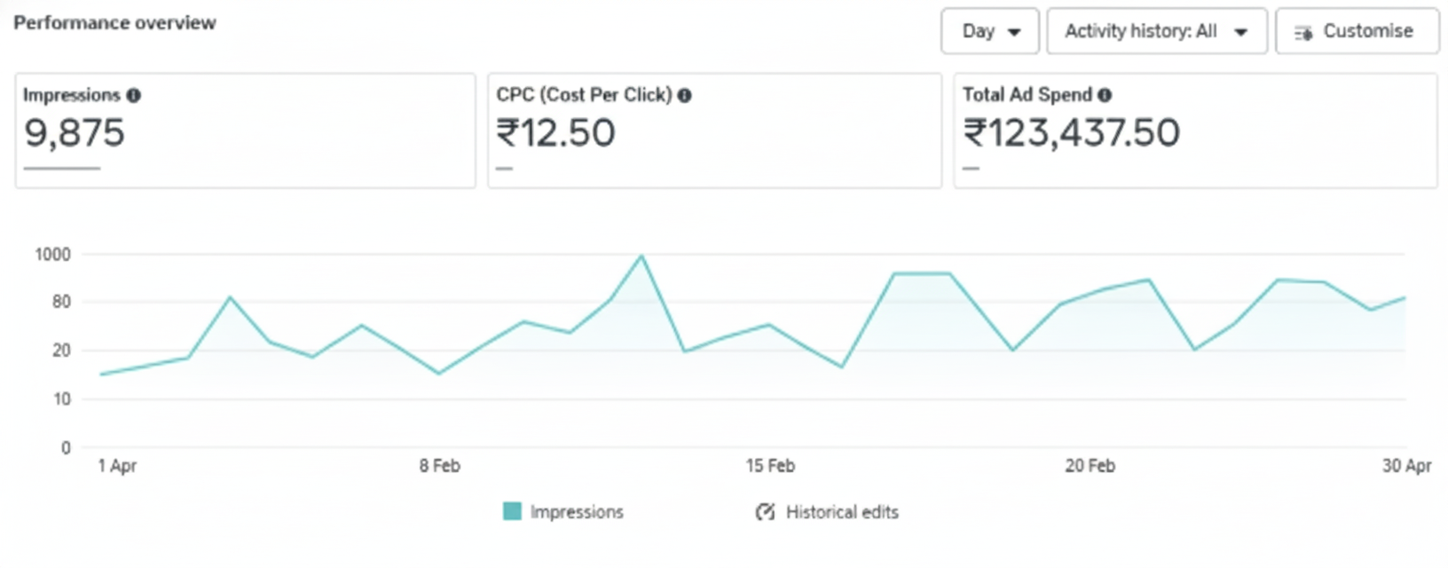Click the Performance overview heading

[x=114, y=23]
